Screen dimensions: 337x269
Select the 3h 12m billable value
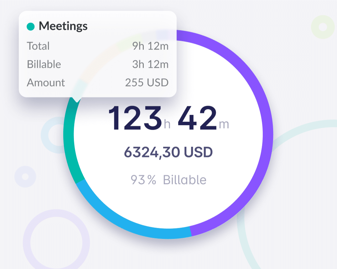coord(150,64)
